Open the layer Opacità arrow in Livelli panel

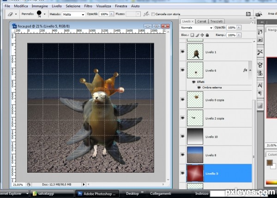click(x=239, y=28)
